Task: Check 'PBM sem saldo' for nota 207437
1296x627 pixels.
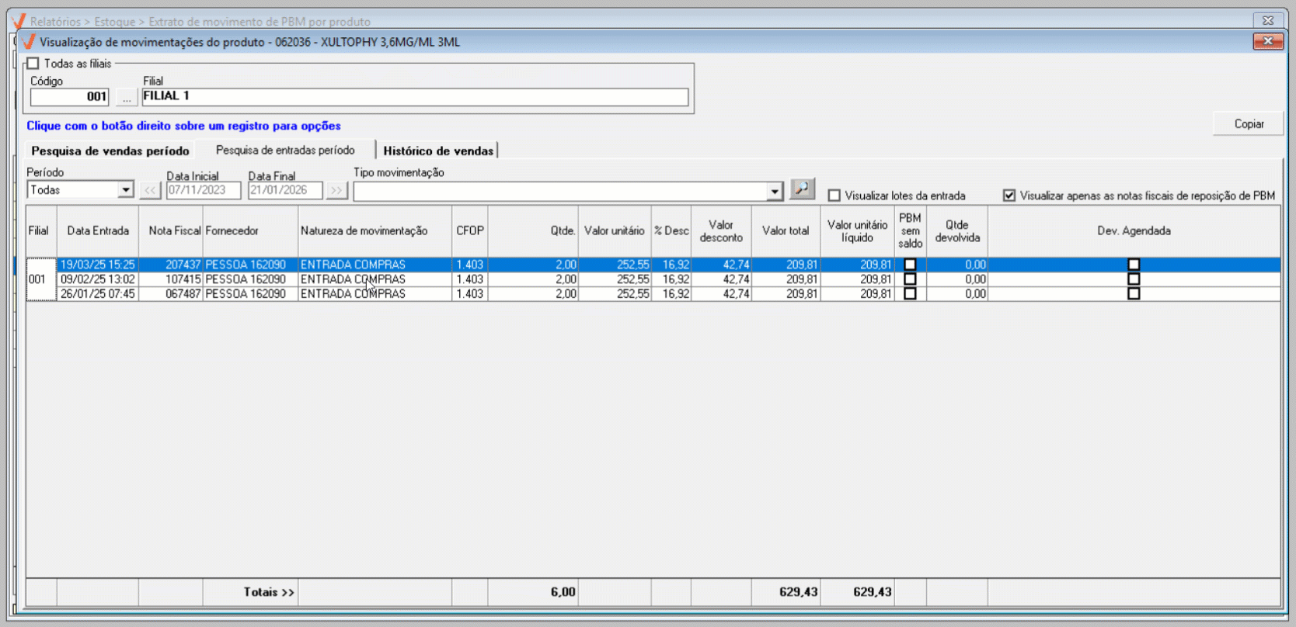Action: point(910,265)
